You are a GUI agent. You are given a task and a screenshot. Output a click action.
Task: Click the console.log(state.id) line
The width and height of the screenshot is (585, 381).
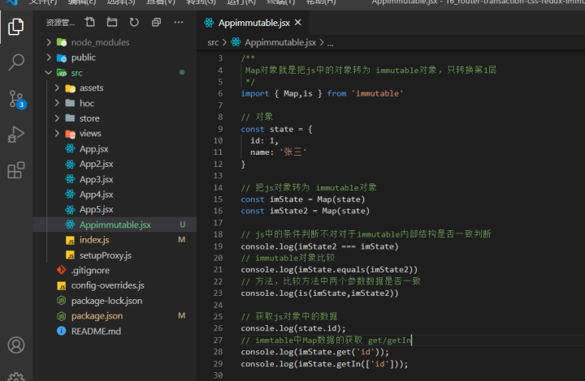click(293, 328)
